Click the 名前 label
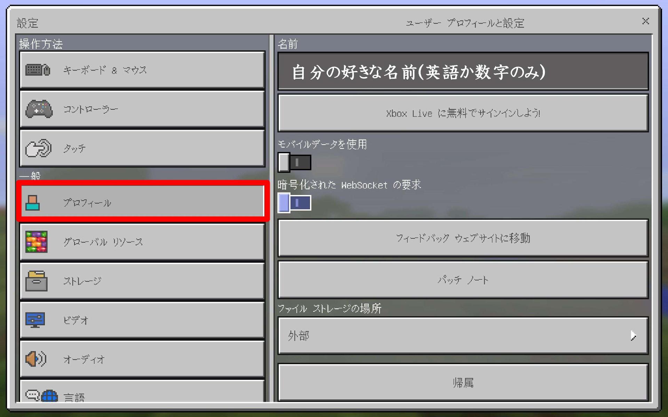Image resolution: width=668 pixels, height=417 pixels. 288,44
